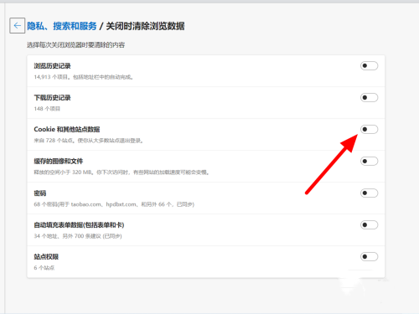Click 自动填充表单数据(包括表单和卡) title
Viewport: 419px width, 314px height.
[x=79, y=225]
